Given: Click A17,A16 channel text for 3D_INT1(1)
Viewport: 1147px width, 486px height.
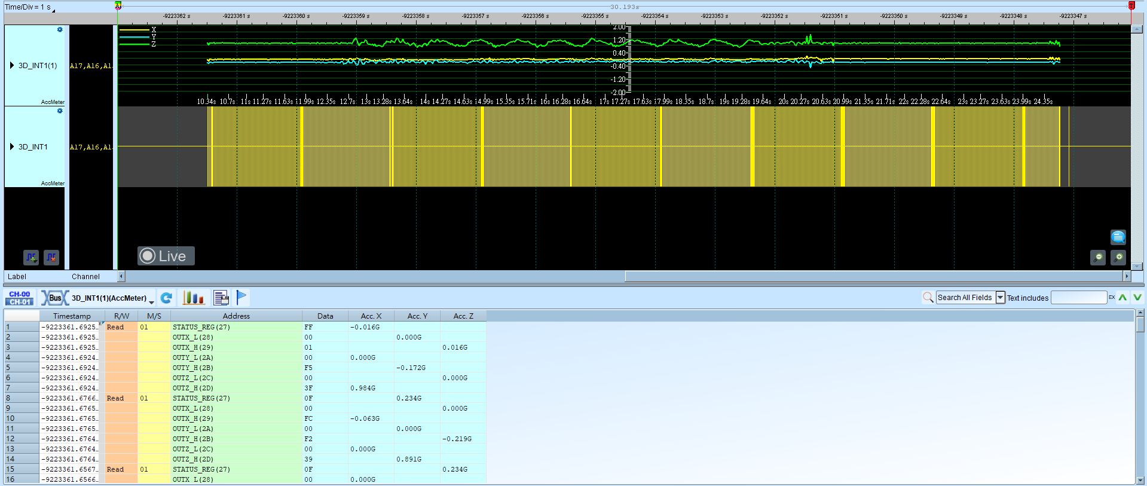Looking at the screenshot, I should coord(91,66).
